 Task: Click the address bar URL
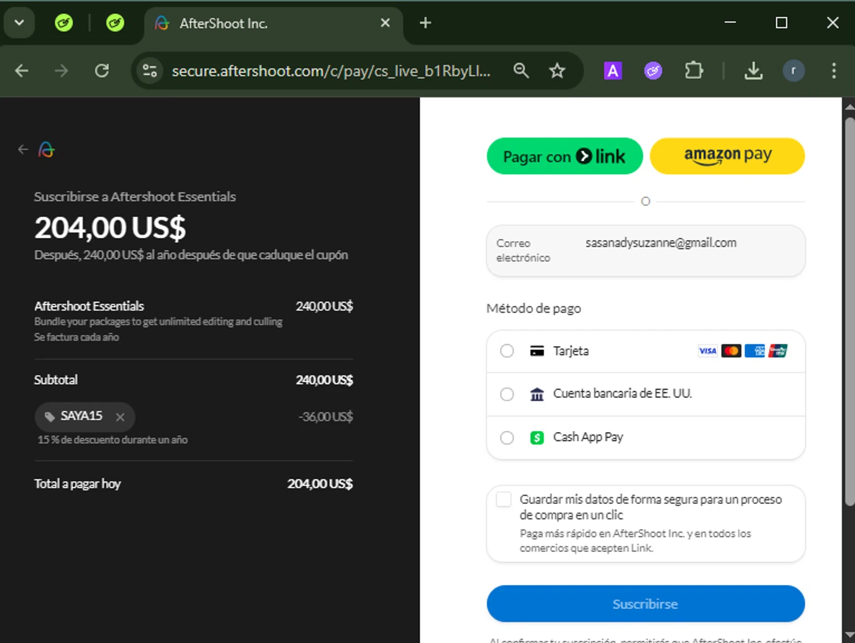(331, 71)
